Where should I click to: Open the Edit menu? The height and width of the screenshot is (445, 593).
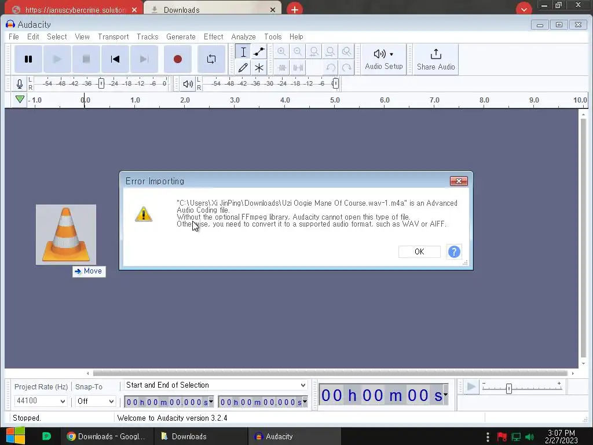pyautogui.click(x=33, y=37)
